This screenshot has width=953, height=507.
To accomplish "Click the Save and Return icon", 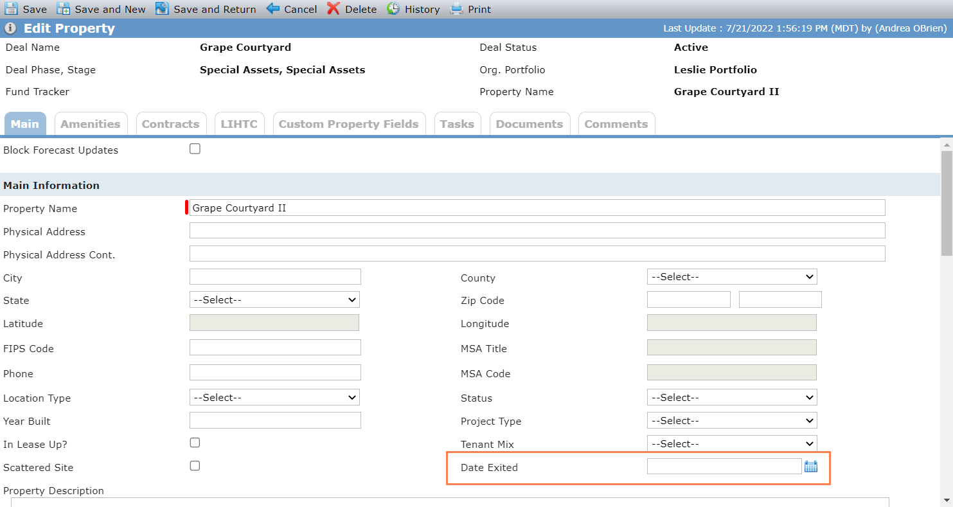I will (162, 9).
